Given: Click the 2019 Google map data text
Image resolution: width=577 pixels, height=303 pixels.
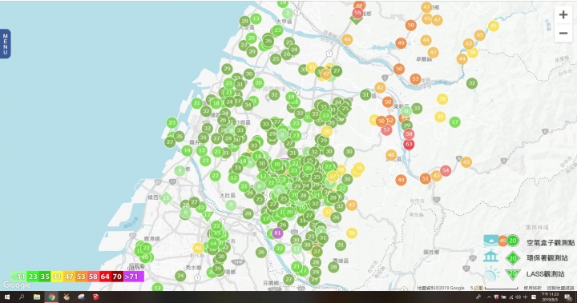Looking at the screenshot, I should tap(441, 289).
